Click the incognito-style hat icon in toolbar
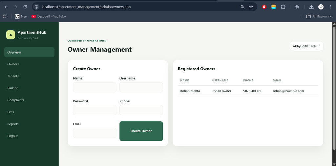Viewport: 336px width, 166px height. [297, 7]
